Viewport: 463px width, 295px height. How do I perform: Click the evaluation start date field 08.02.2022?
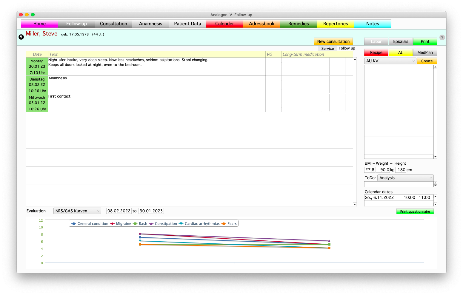[x=119, y=211]
